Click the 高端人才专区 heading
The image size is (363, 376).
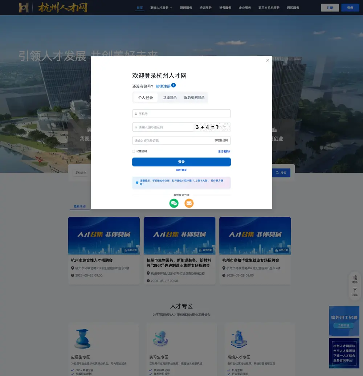click(x=238, y=357)
